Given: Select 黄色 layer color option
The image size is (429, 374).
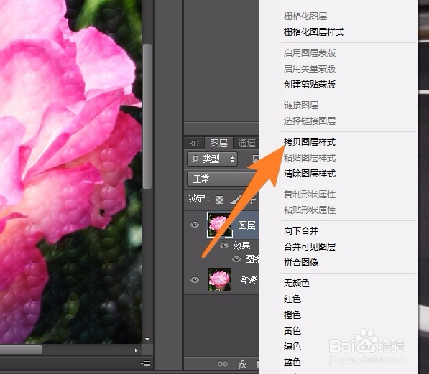Looking at the screenshot, I should (x=292, y=330).
